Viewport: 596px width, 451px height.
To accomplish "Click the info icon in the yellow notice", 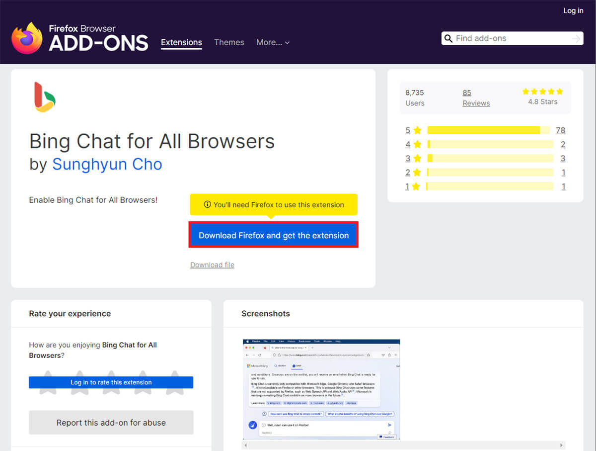I will (x=208, y=204).
